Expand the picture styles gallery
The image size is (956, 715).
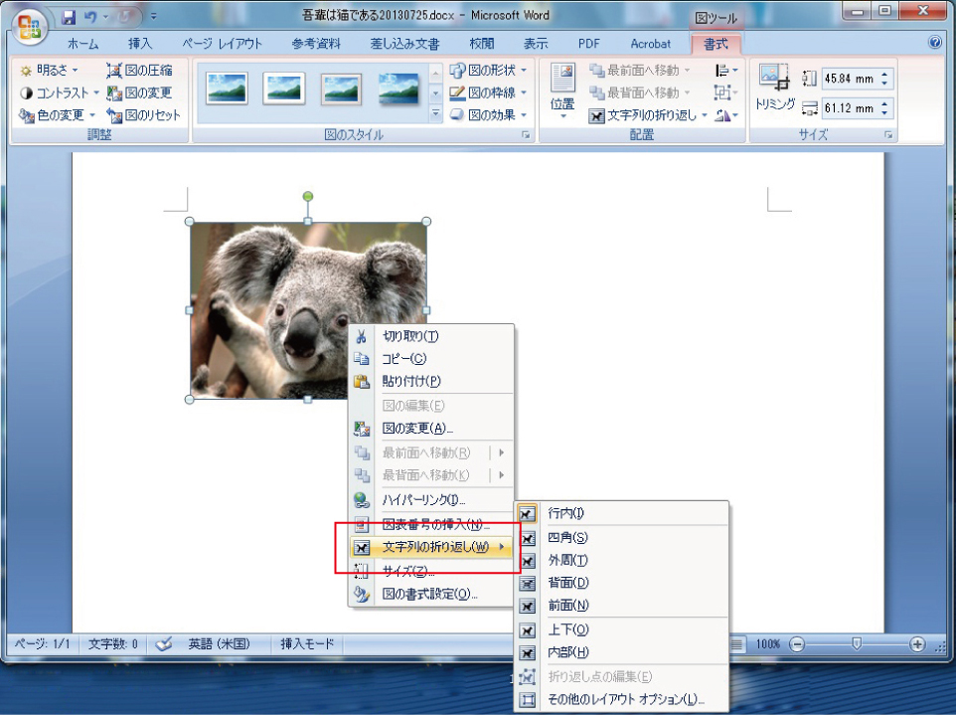click(x=435, y=113)
